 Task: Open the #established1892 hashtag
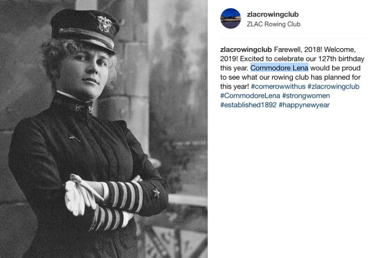click(248, 105)
